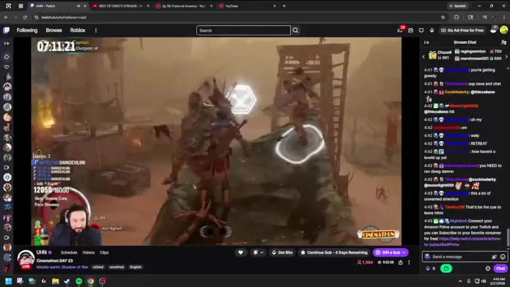Open the channel Clips tab
This screenshot has height=287, width=510.
point(104,252)
